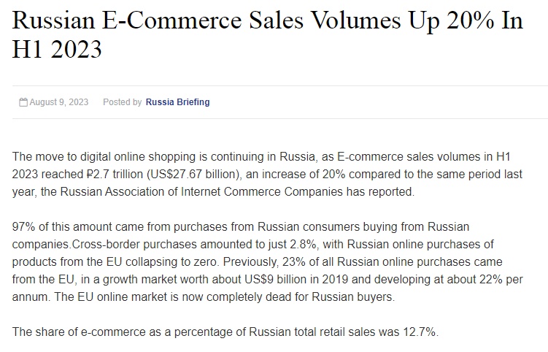
Task: Click the calendar icon beside the date
Action: pyautogui.click(x=23, y=102)
